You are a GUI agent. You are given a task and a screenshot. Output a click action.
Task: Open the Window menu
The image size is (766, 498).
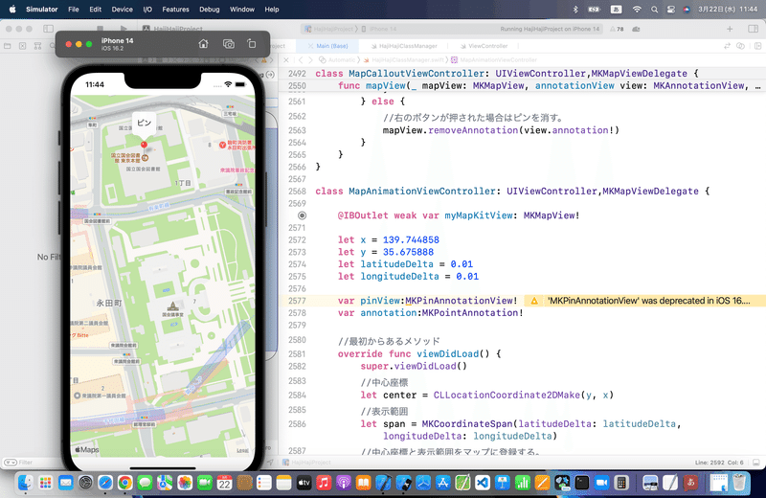[x=242, y=10]
